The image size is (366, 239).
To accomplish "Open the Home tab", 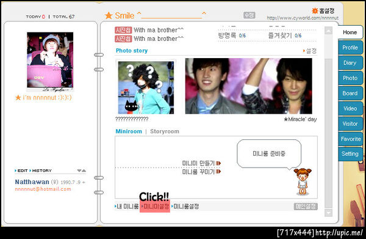I will click(x=350, y=32).
